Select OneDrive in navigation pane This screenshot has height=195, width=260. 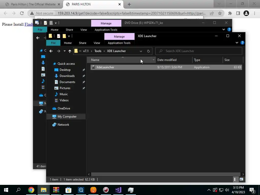64,108
